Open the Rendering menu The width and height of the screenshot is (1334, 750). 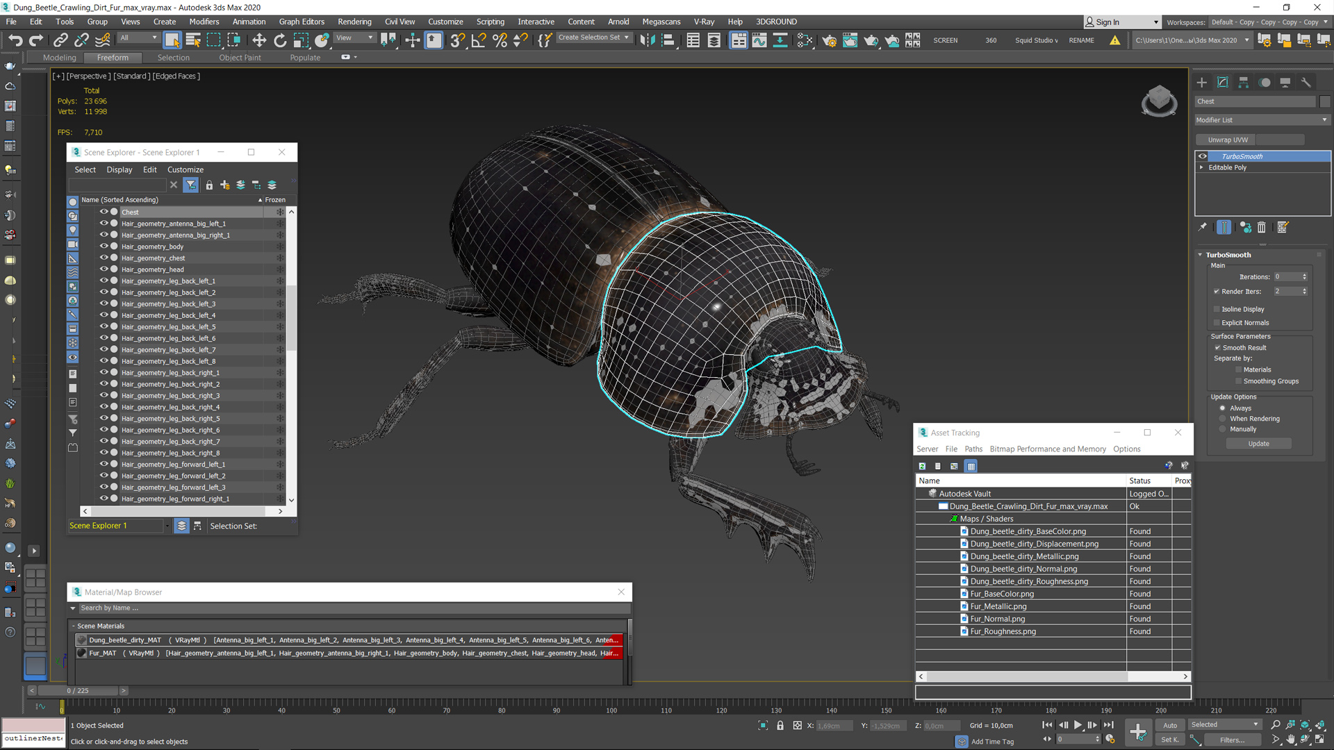pyautogui.click(x=354, y=22)
